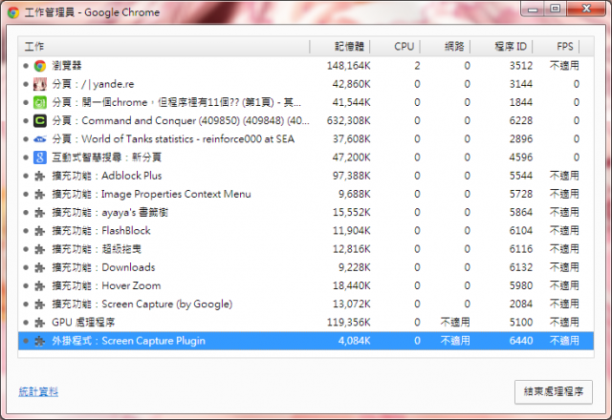
Task: Select the 擴充功能：Downloads row
Action: tap(306, 267)
